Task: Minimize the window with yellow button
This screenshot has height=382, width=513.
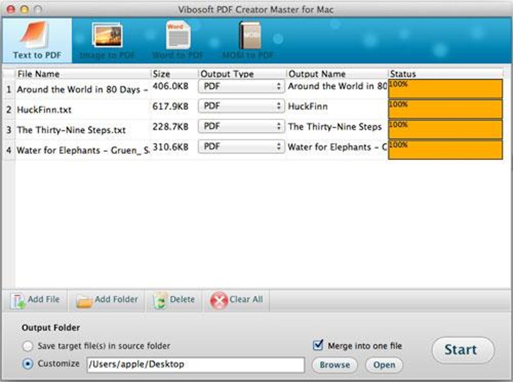Action: (25, 9)
